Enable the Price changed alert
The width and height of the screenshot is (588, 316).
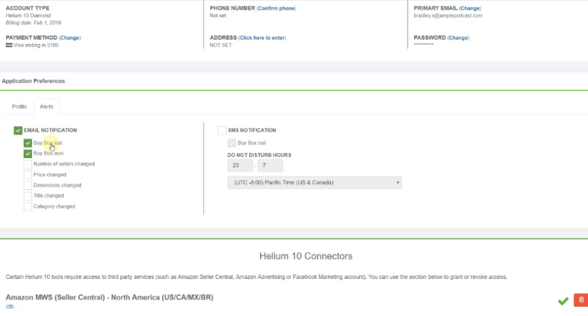[28, 175]
